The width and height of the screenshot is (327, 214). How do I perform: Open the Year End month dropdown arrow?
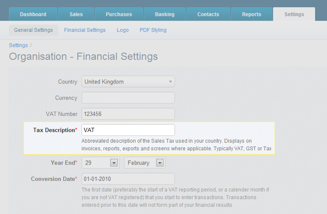point(160,163)
